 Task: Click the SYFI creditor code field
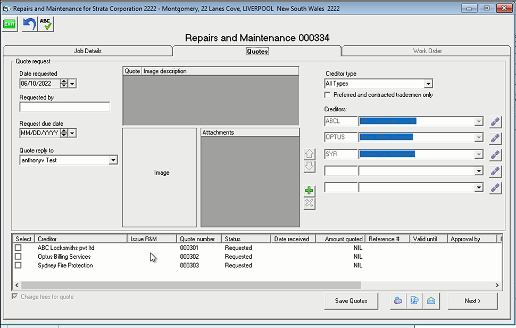[340, 154]
